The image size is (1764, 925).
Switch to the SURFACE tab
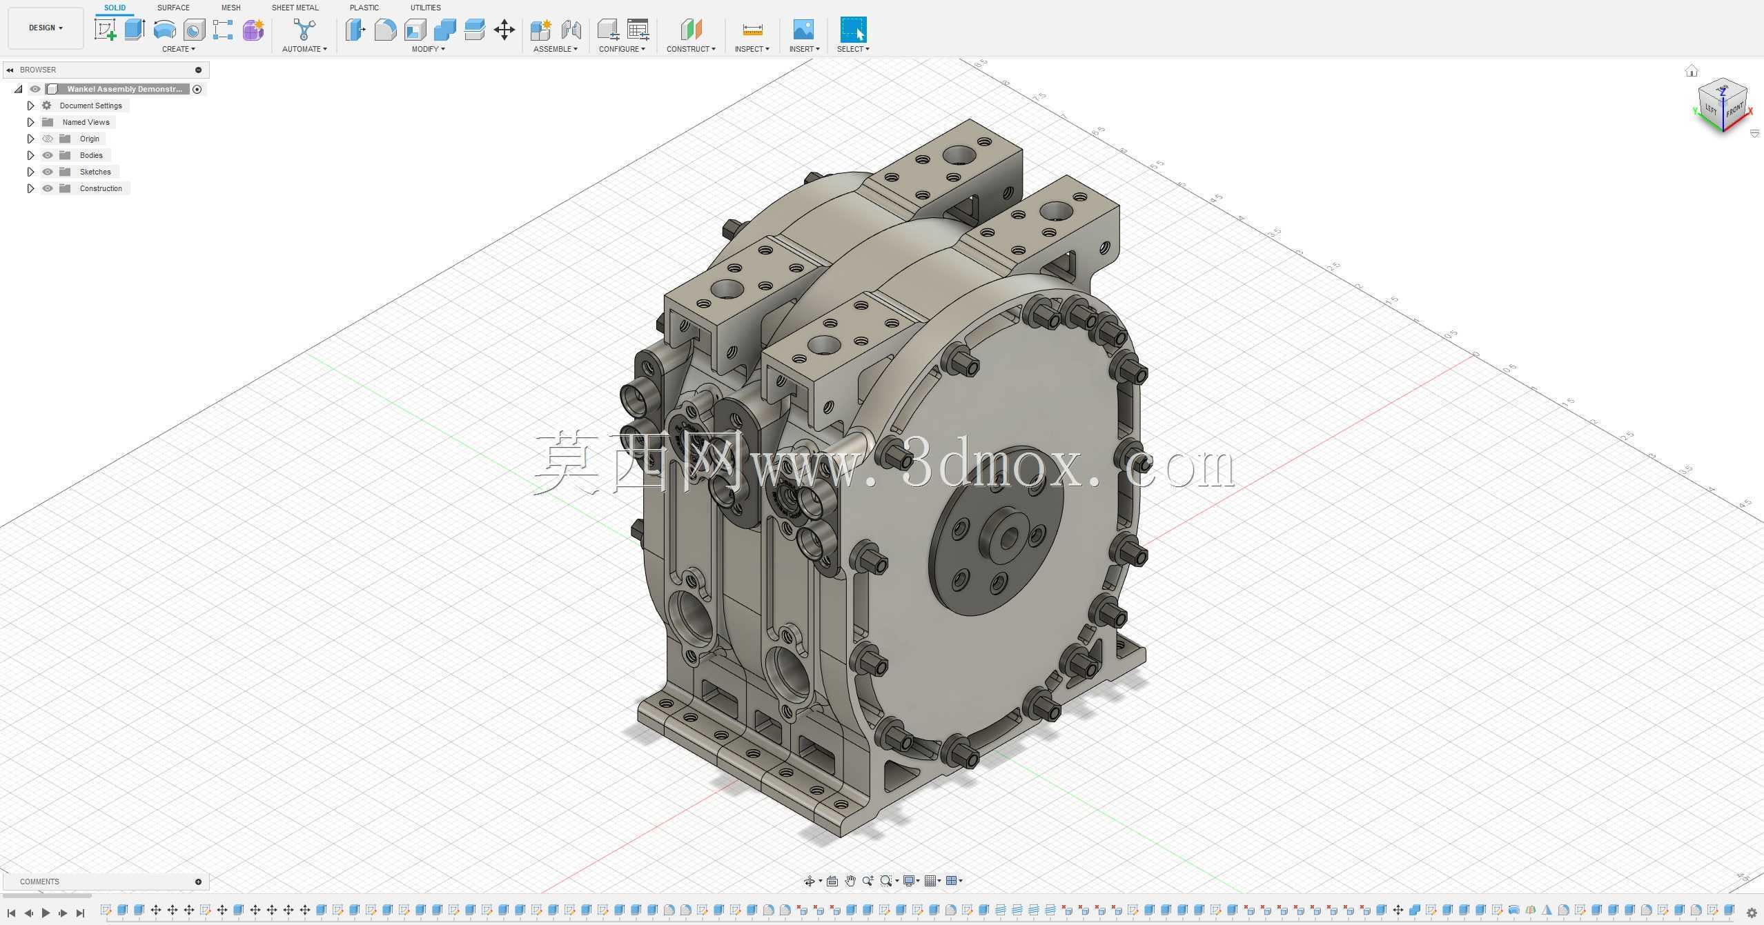point(173,8)
